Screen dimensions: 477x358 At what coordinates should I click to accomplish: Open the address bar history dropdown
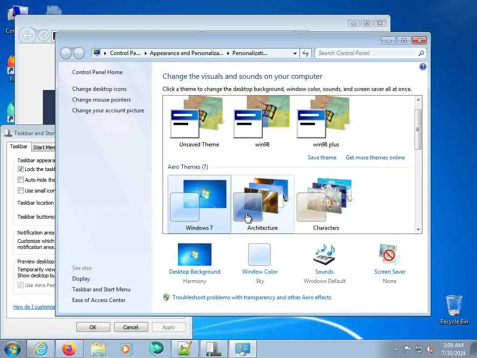click(x=295, y=53)
